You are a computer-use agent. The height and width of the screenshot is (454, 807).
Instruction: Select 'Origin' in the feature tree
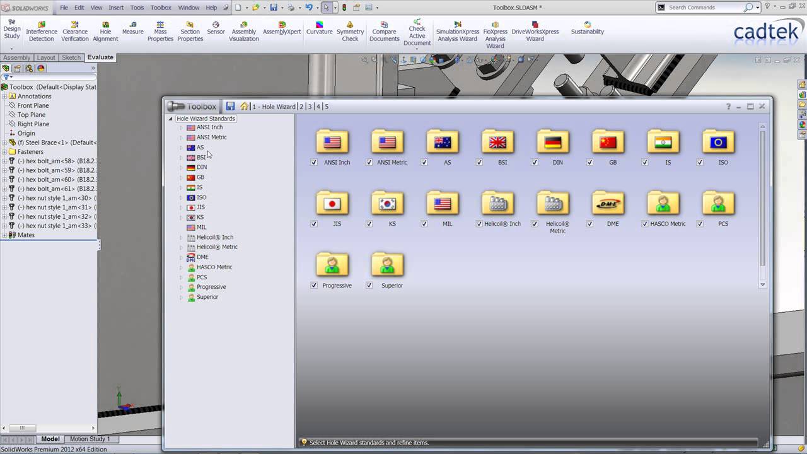click(x=26, y=133)
